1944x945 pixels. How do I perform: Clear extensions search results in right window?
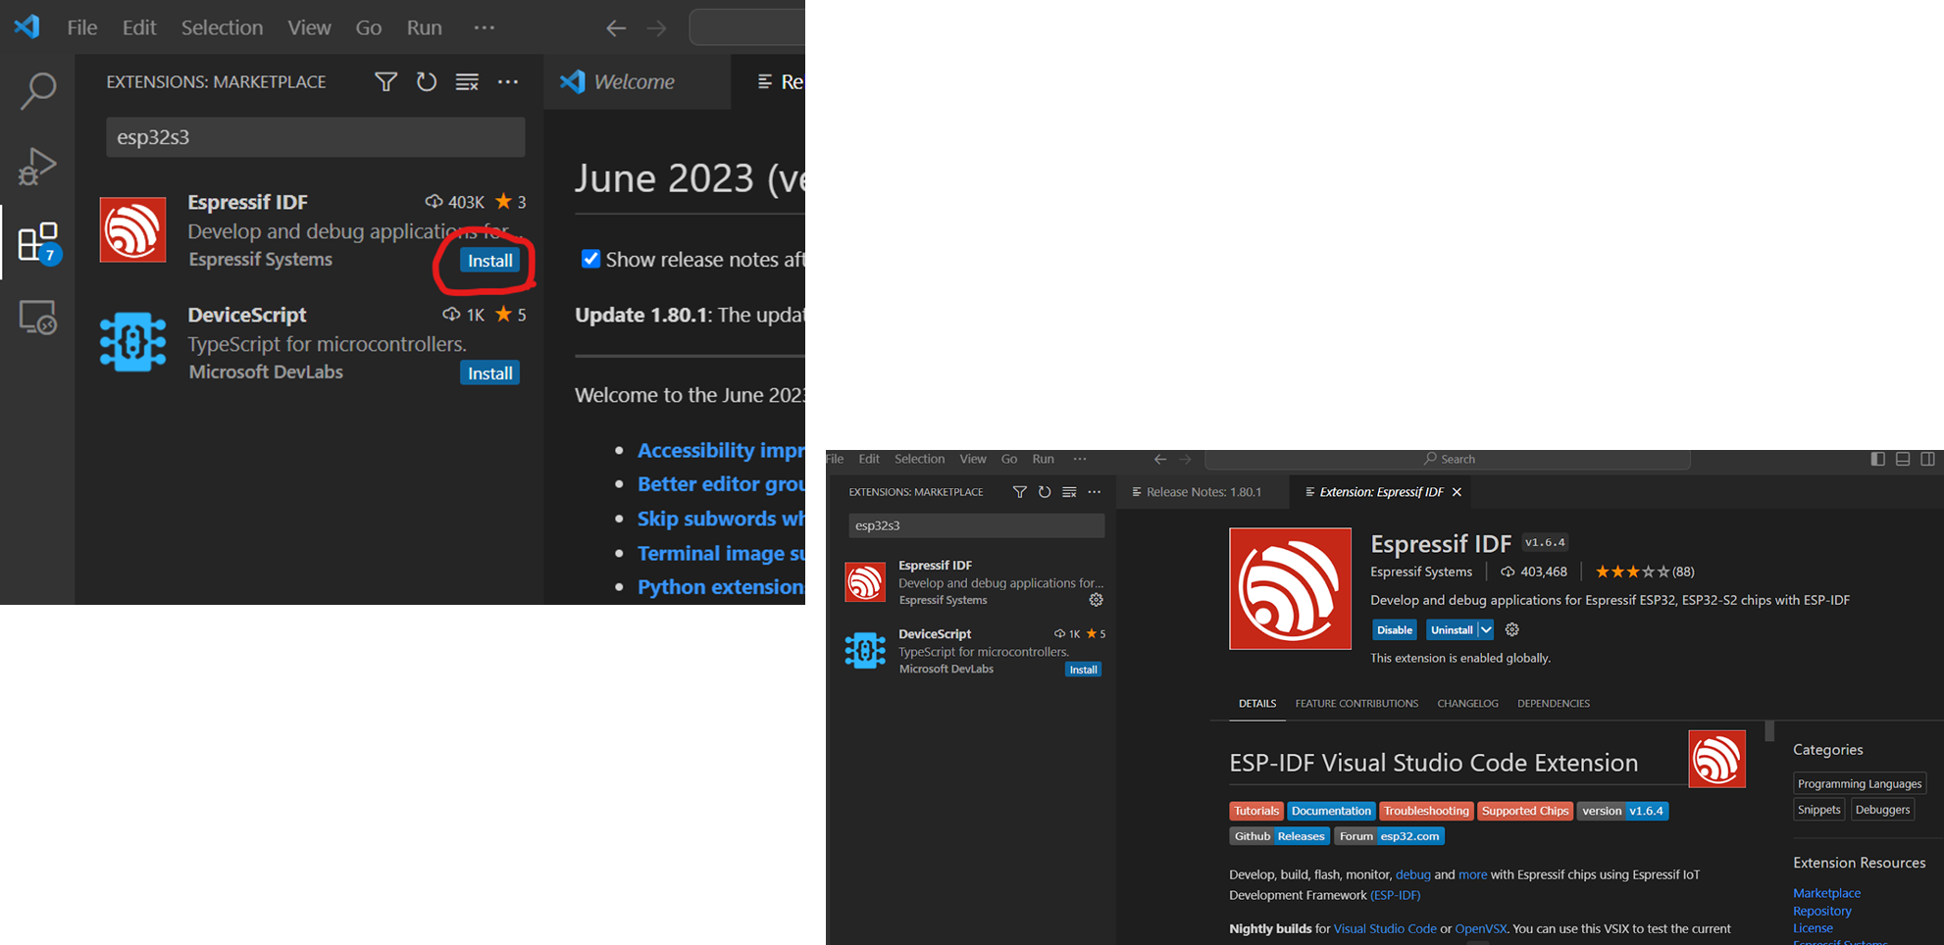click(x=1069, y=492)
